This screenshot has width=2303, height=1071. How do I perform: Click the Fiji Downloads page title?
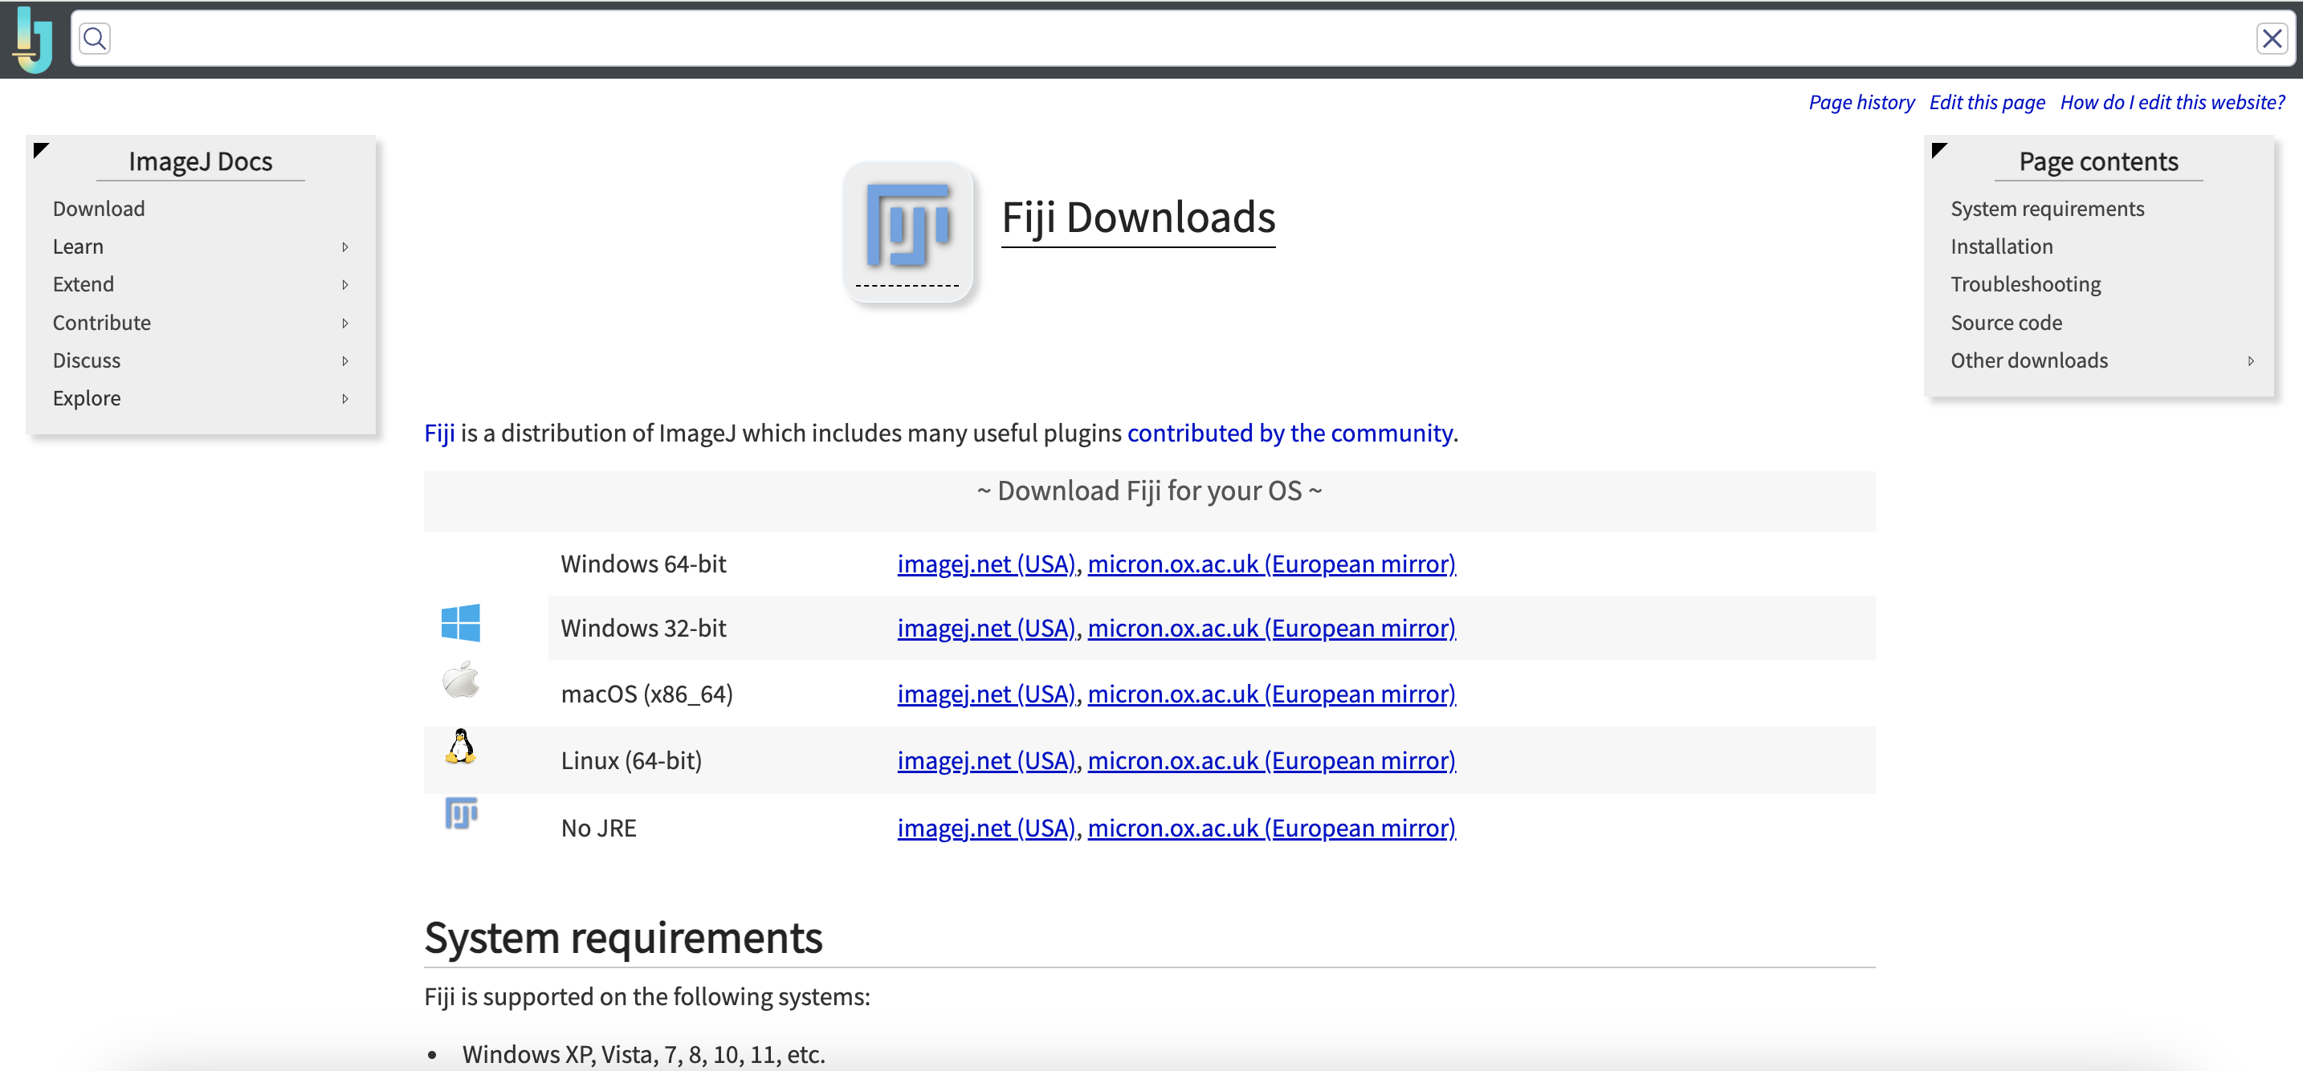(1138, 218)
